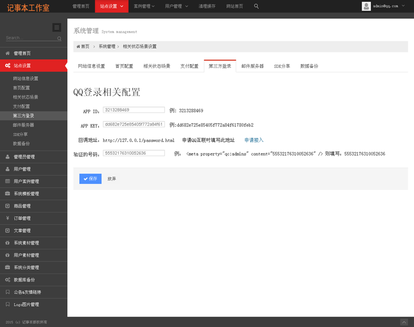This screenshot has width=414, height=327.
Task: Open the admin@qq.com account dropdown arrow
Action: (403, 6)
